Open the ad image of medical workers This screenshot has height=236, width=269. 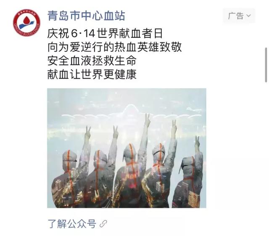[x=127, y=148]
